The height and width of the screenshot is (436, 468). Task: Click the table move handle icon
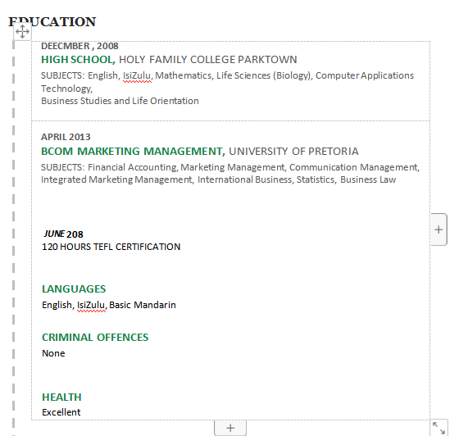tap(22, 32)
